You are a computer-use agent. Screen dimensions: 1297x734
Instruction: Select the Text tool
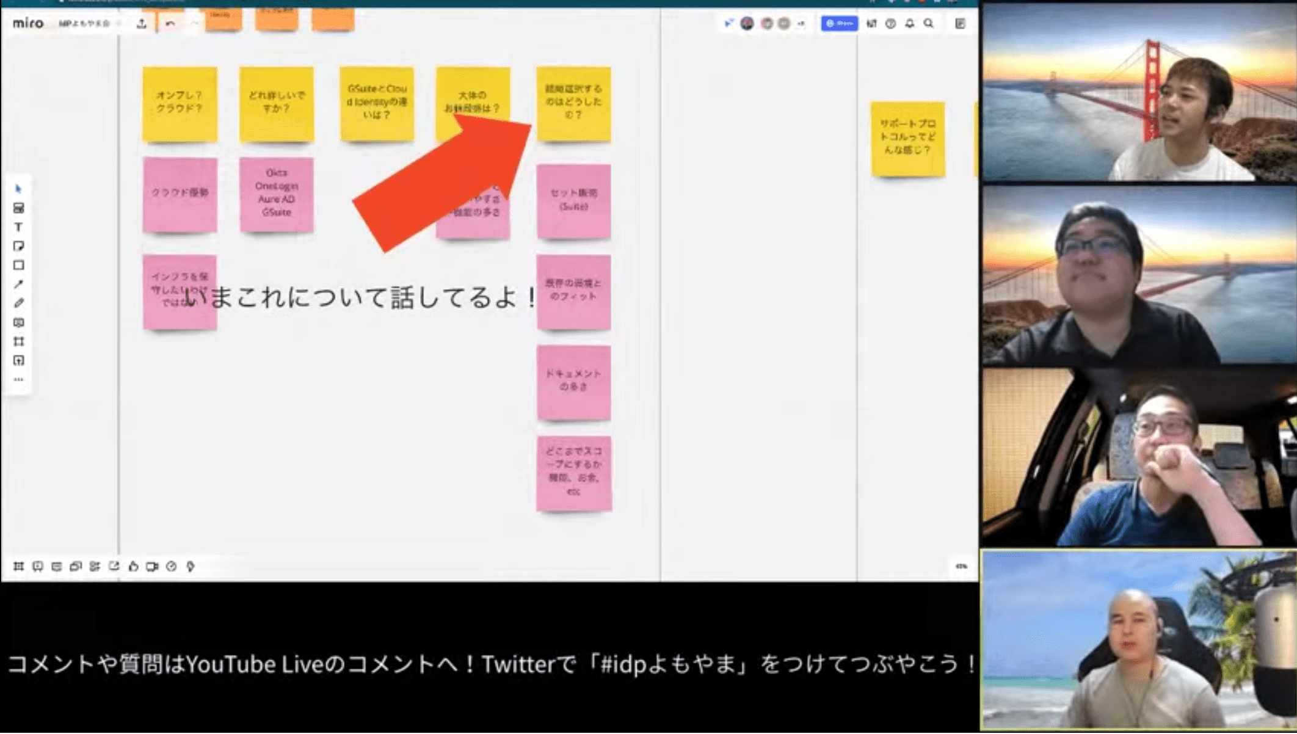[18, 227]
